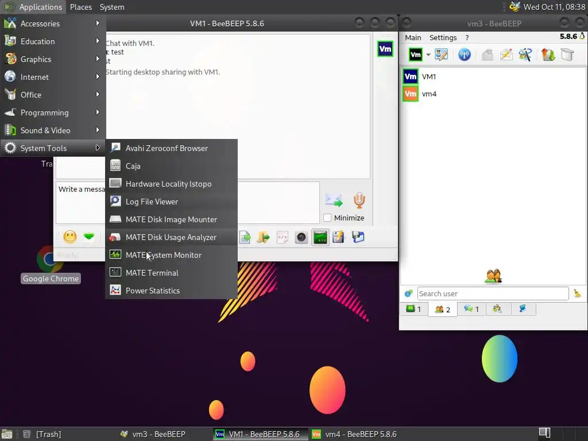Expand the Sound & Video submenu
588x441 pixels.
(53, 130)
